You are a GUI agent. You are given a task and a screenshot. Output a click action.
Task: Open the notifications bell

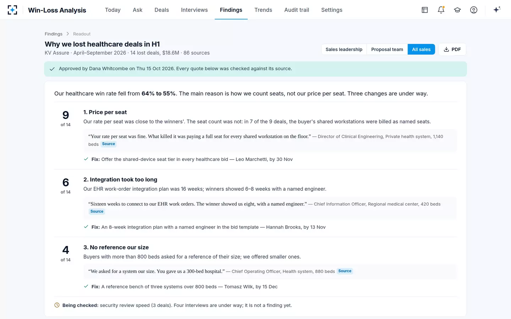pos(441,10)
